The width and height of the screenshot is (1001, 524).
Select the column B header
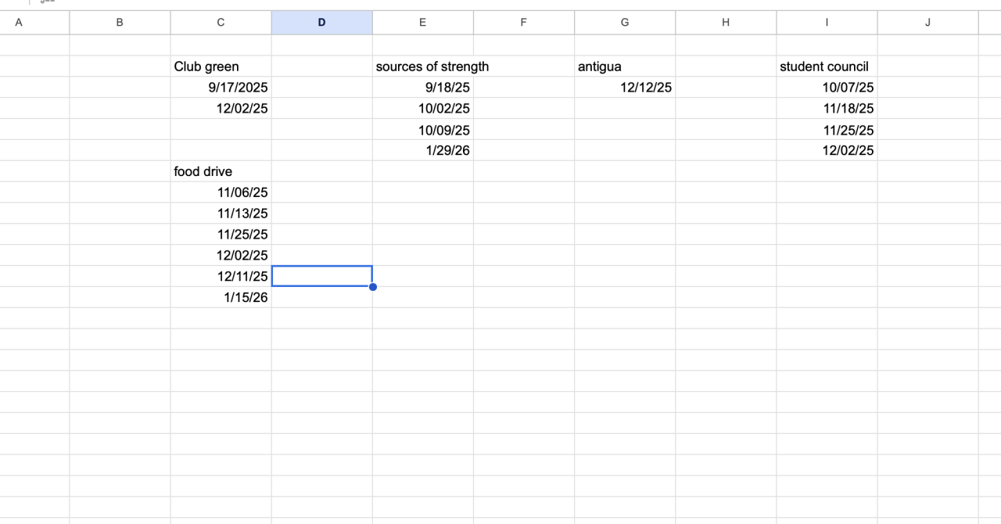pyautogui.click(x=120, y=23)
